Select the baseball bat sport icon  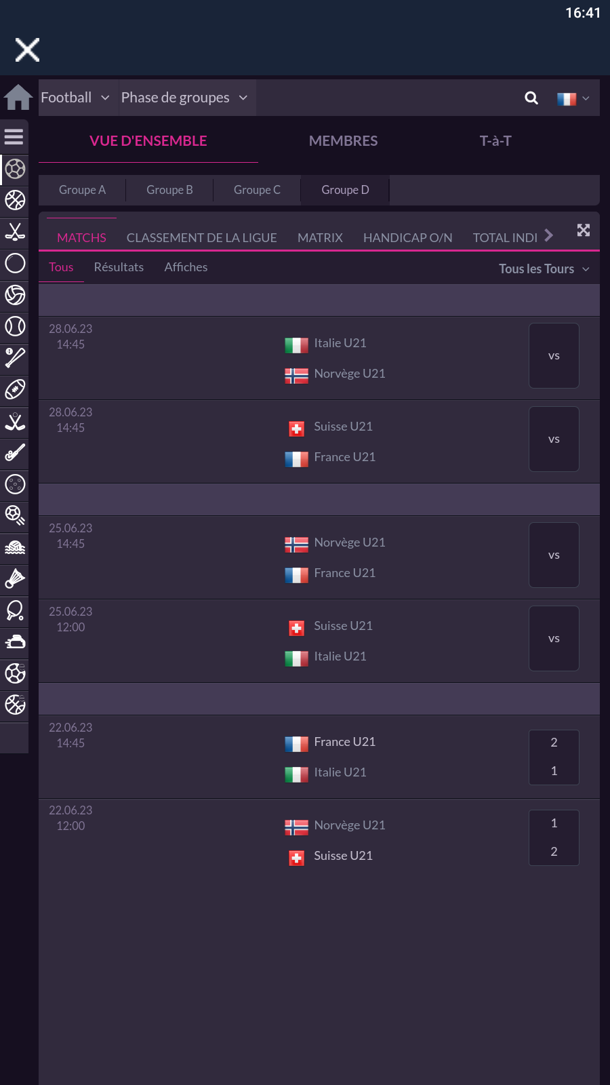[x=15, y=357]
